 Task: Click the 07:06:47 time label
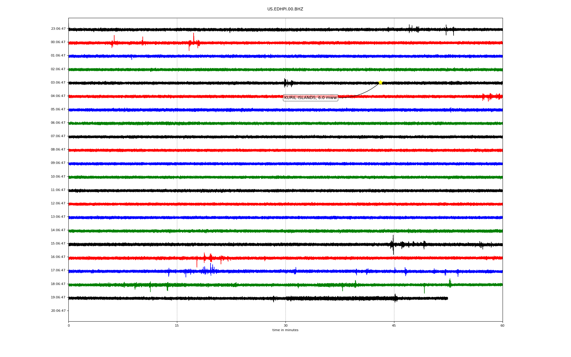tap(58, 136)
